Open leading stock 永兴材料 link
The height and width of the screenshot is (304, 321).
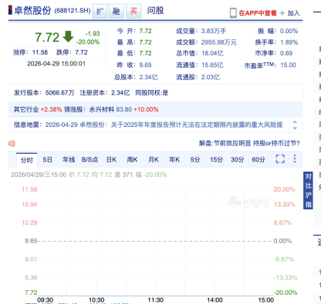(x=102, y=109)
